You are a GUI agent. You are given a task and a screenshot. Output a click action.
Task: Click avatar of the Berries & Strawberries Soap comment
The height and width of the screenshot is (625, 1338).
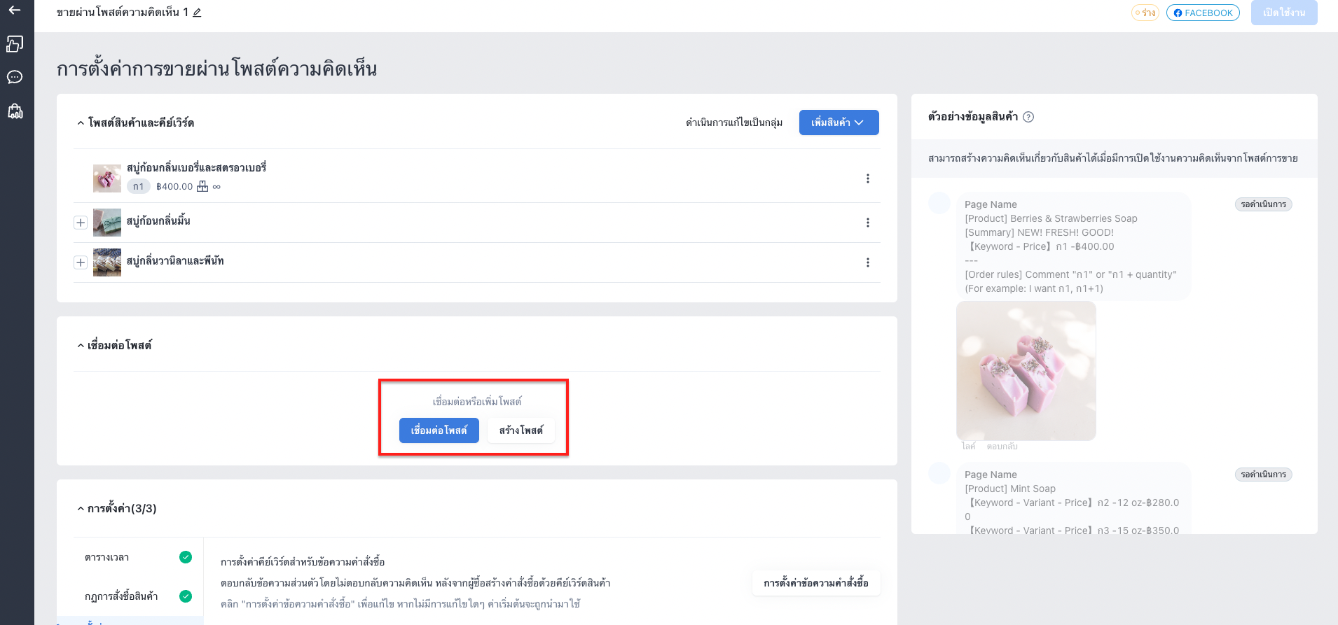coord(939,203)
